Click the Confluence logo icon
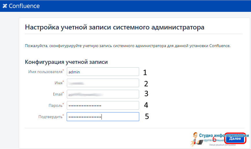 tap(5, 6)
